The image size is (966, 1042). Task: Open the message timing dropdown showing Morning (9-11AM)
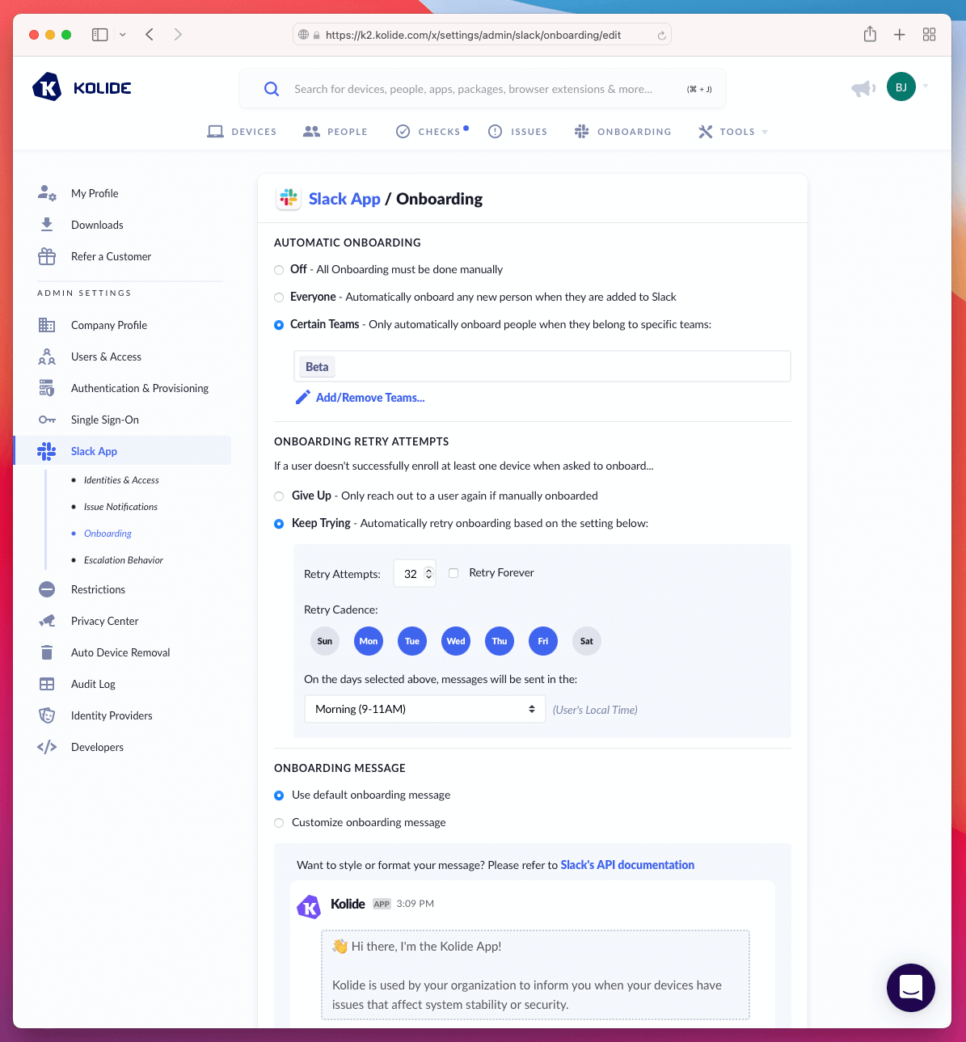coord(424,709)
